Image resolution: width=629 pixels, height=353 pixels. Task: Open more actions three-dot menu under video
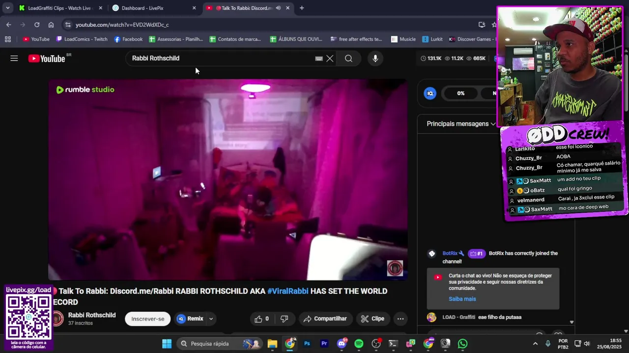coord(400,319)
